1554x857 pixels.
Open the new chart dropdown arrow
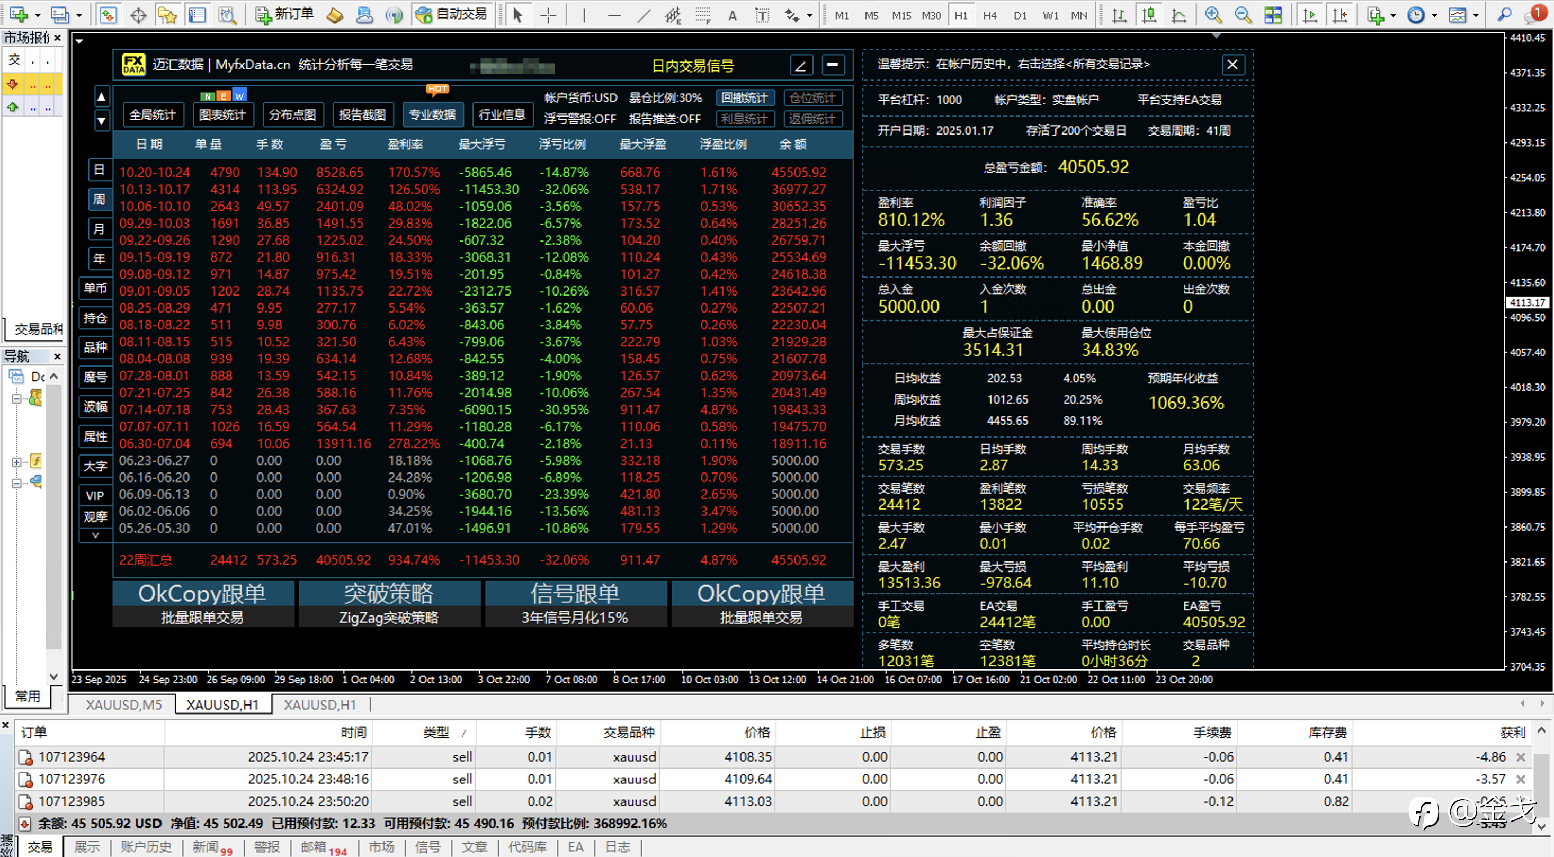click(38, 15)
